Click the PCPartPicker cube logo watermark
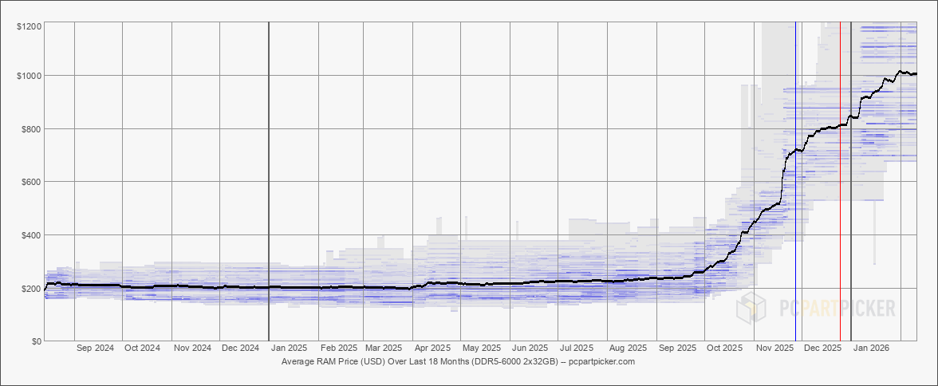The width and height of the screenshot is (938, 386). (x=751, y=307)
